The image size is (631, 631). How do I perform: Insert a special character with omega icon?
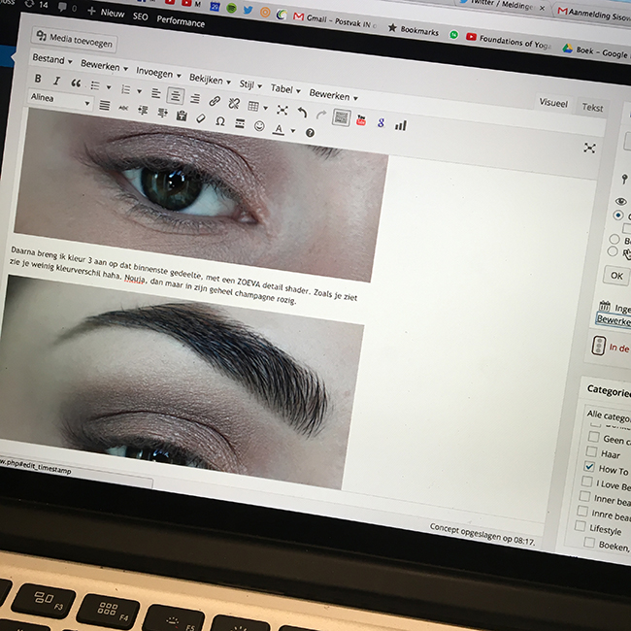[x=220, y=121]
